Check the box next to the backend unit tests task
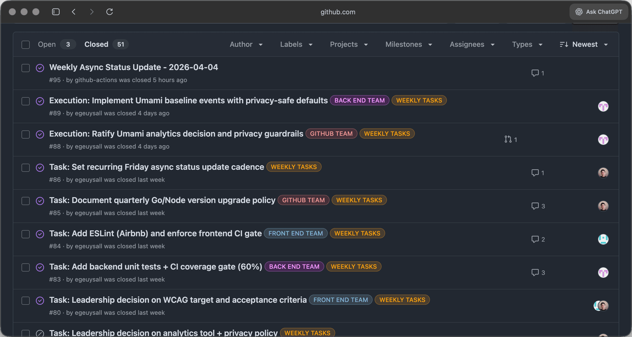The width and height of the screenshot is (632, 337). point(26,267)
